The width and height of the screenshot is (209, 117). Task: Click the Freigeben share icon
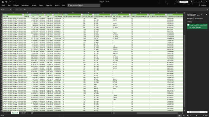(x=202, y=5)
